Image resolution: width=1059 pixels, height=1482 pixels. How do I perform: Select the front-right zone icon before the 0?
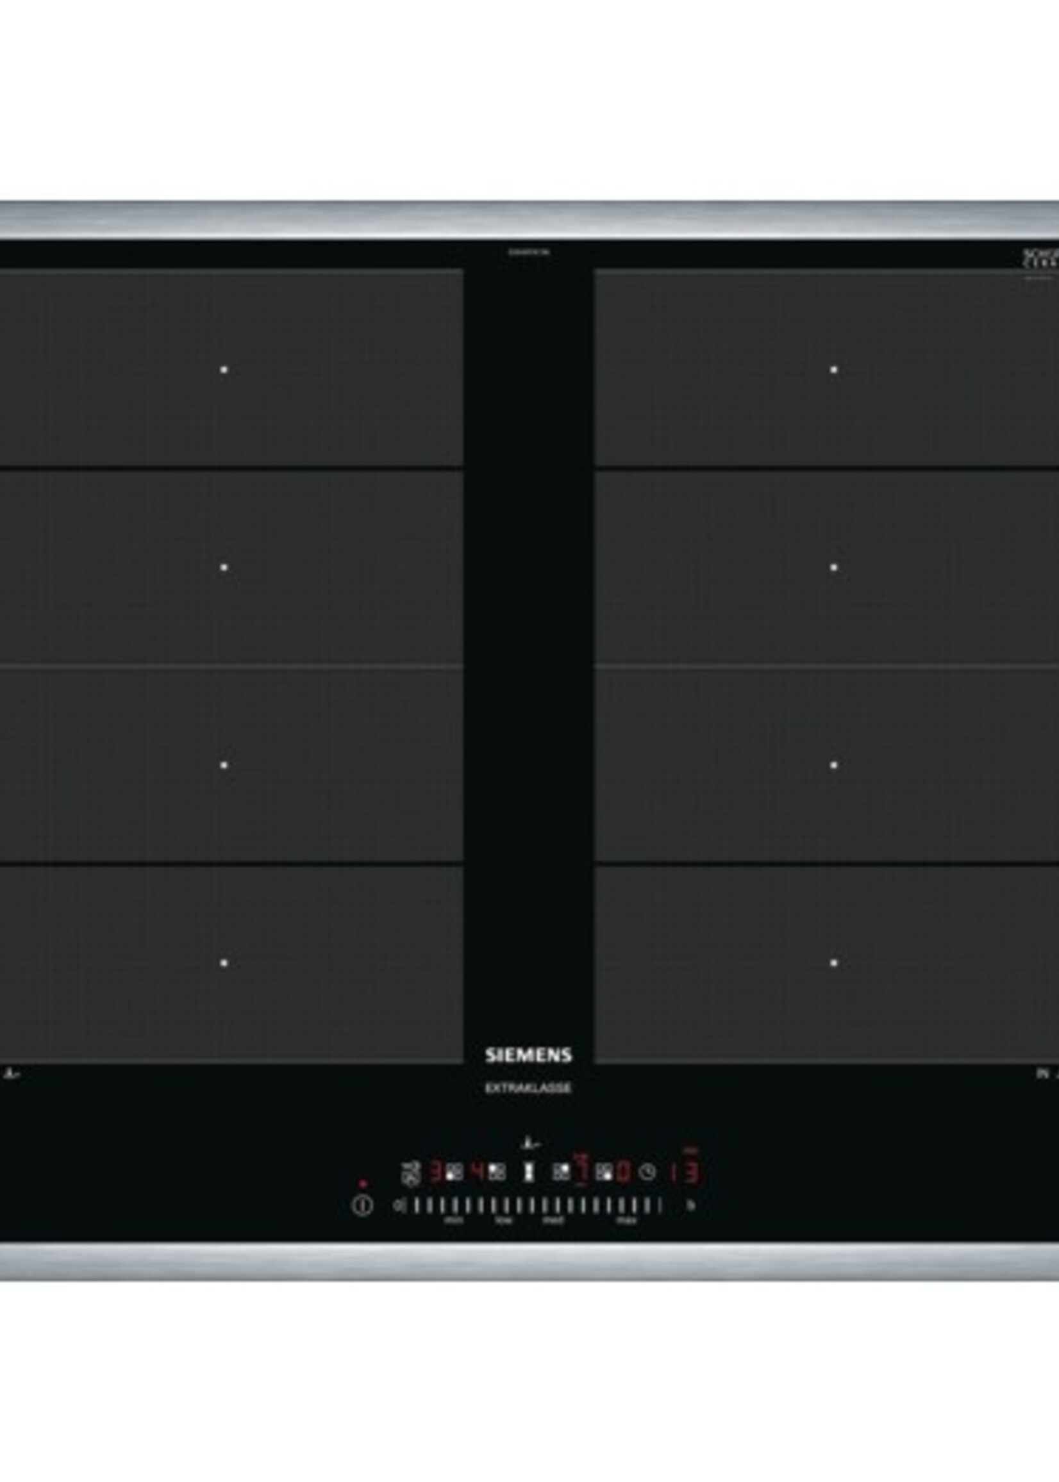[x=605, y=1173]
